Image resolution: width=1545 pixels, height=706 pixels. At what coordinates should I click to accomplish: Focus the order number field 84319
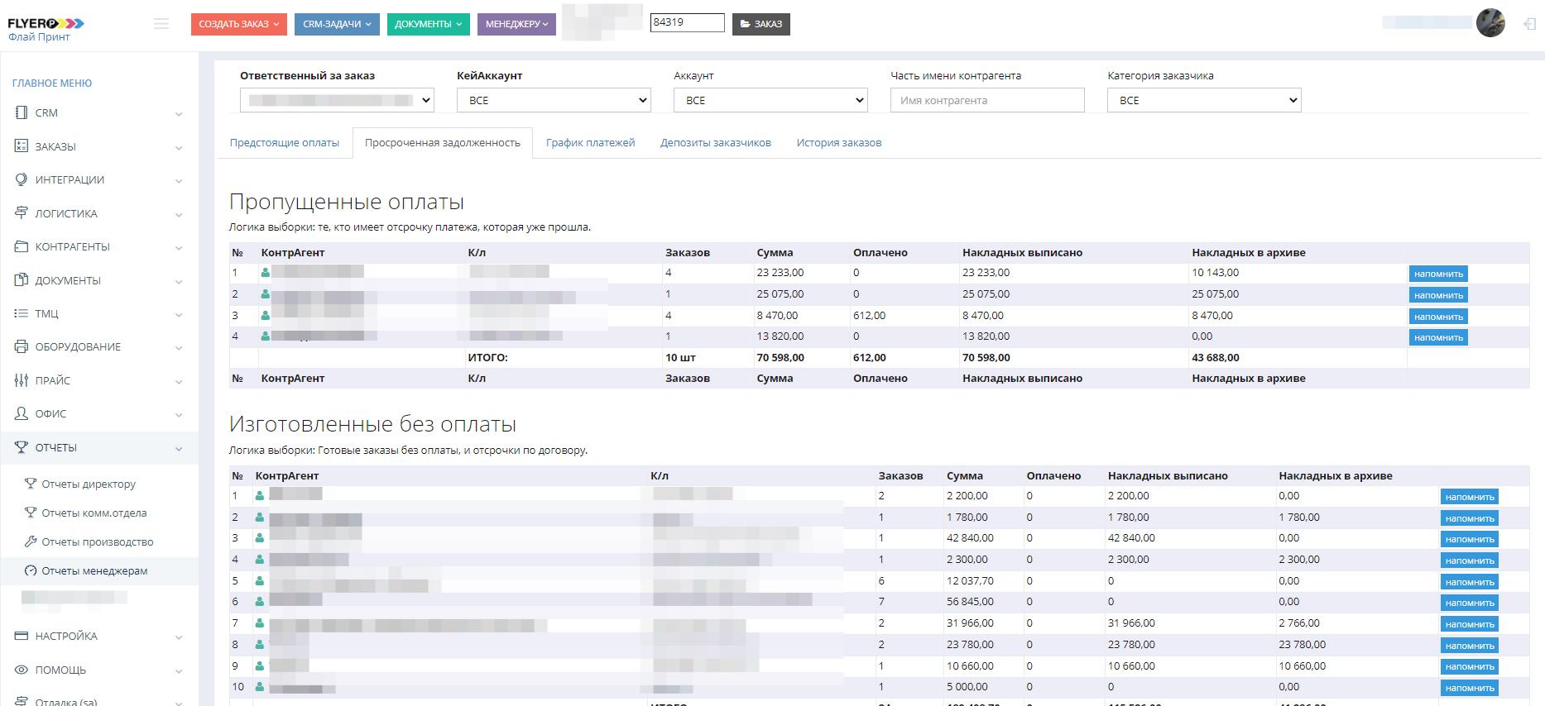688,22
